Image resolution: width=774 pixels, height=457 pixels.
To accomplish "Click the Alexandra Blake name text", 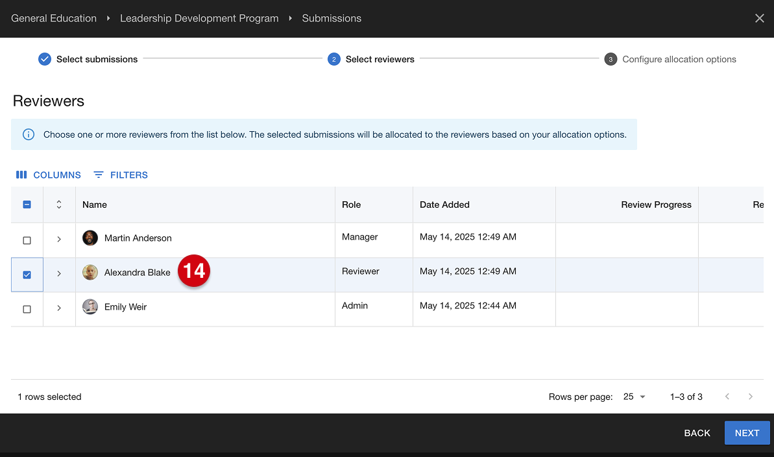I will [x=138, y=273].
